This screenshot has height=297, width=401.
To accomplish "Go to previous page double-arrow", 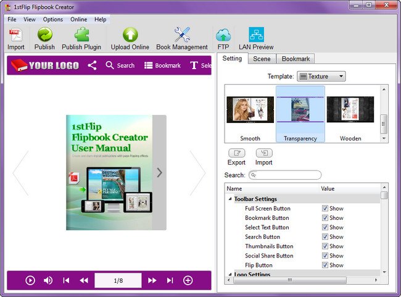I will pos(84,280).
